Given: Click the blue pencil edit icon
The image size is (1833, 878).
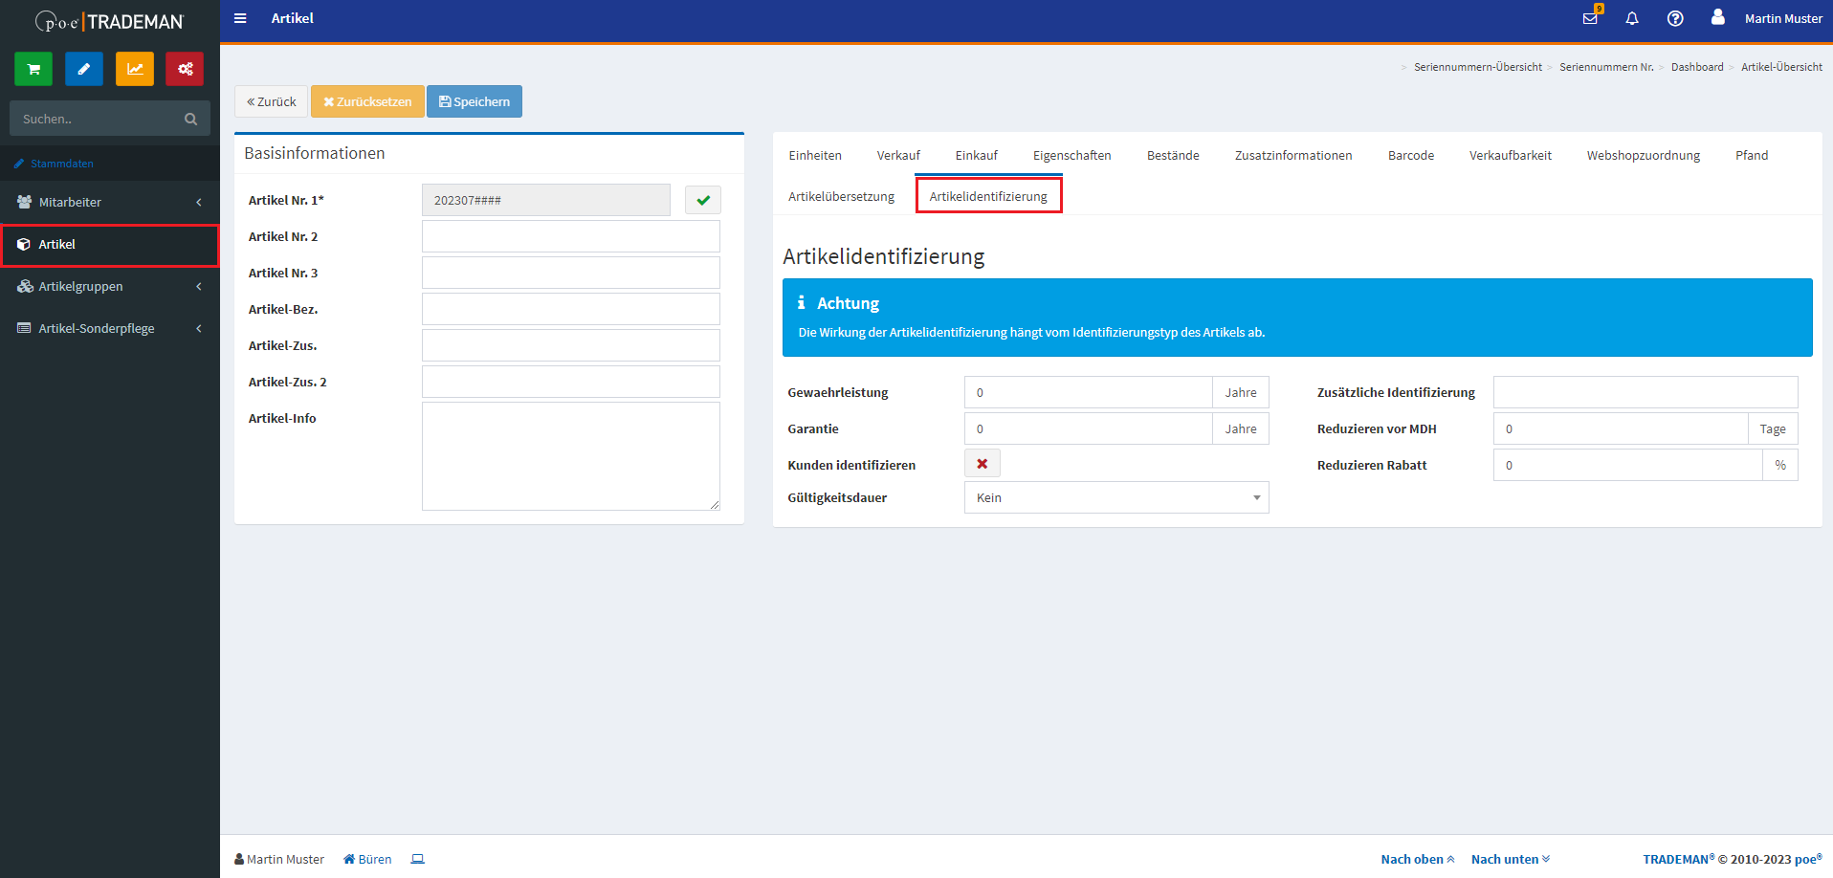Looking at the screenshot, I should pyautogui.click(x=84, y=69).
